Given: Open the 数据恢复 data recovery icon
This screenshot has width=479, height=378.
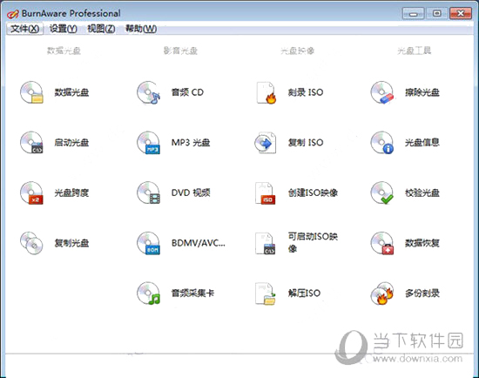Looking at the screenshot, I should [382, 243].
